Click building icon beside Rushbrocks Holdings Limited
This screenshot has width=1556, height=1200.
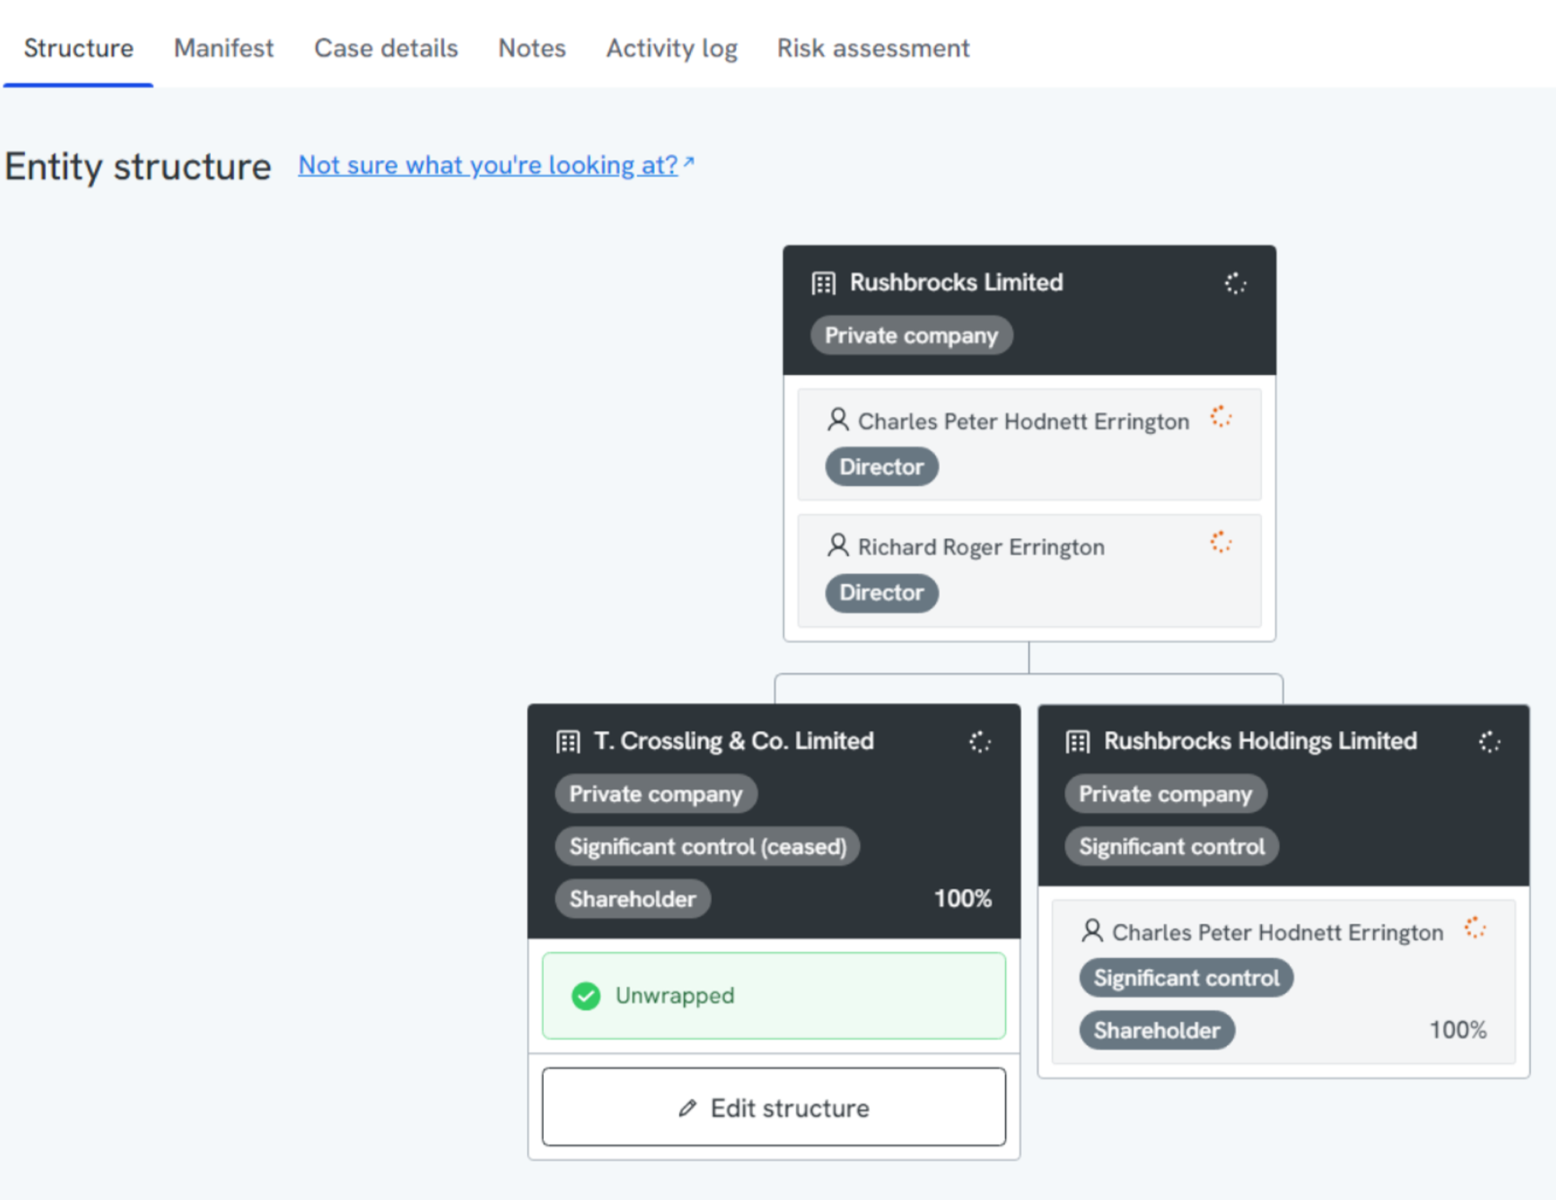[1078, 742]
